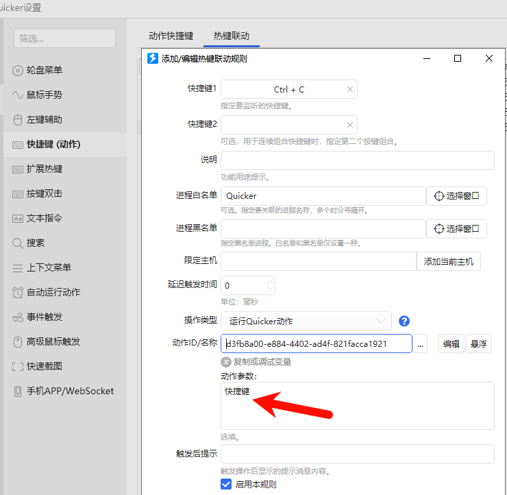Image resolution: width=507 pixels, height=495 pixels.
Task: Click the 上下文菜单 lines icon
Action: [18, 268]
